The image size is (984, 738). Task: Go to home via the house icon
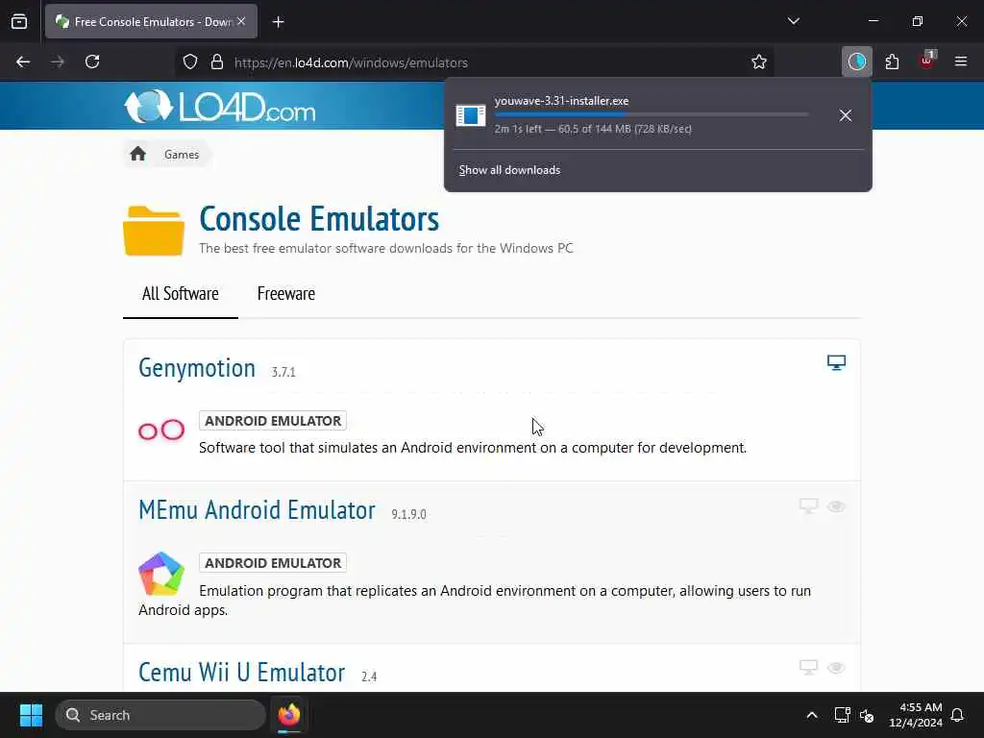pos(138,155)
